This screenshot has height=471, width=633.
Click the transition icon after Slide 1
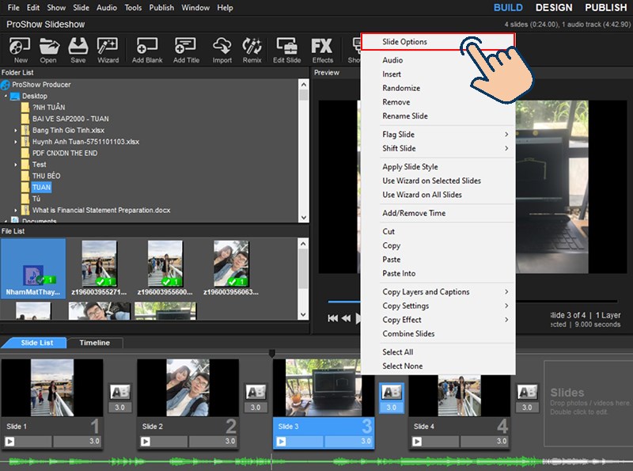click(x=120, y=392)
